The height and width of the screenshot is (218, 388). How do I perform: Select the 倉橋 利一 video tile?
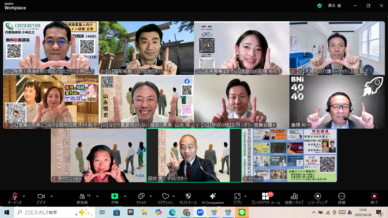(337, 102)
